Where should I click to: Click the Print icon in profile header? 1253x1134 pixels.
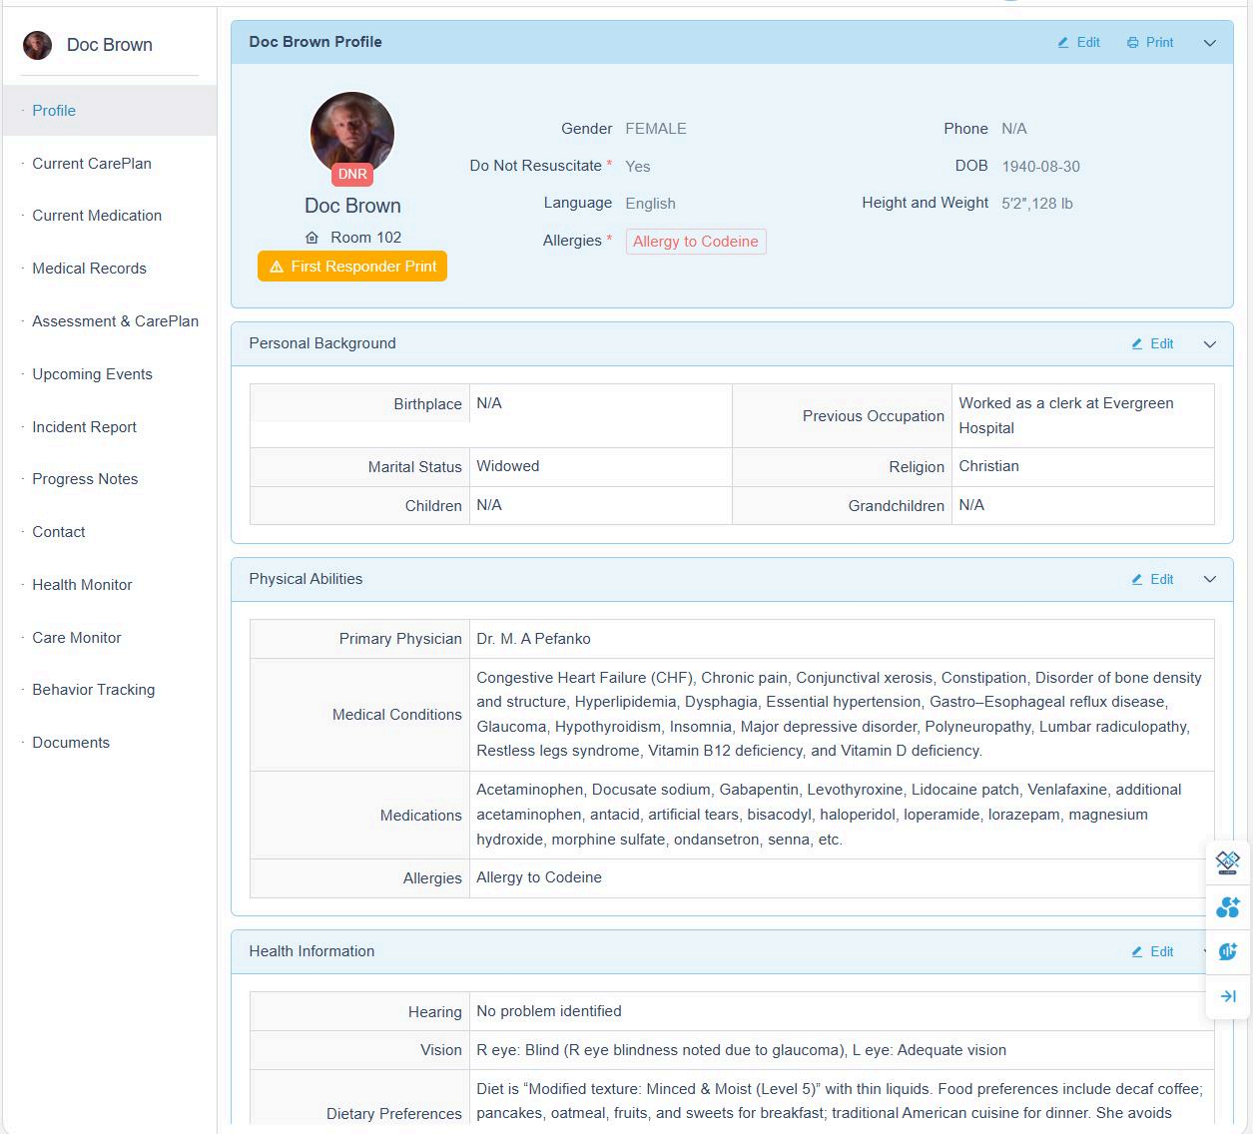pos(1132,43)
